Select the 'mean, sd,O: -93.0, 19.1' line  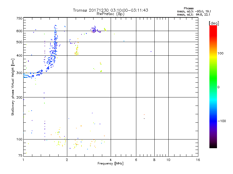[x=194, y=11]
